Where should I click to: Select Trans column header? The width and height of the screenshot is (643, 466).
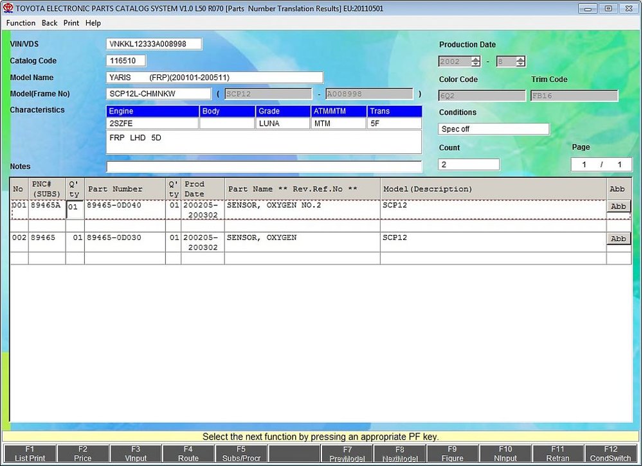click(x=394, y=111)
